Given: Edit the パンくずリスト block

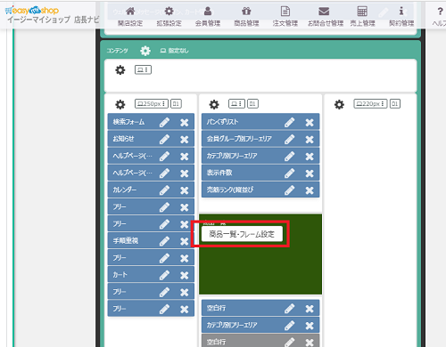Looking at the screenshot, I should (289, 122).
